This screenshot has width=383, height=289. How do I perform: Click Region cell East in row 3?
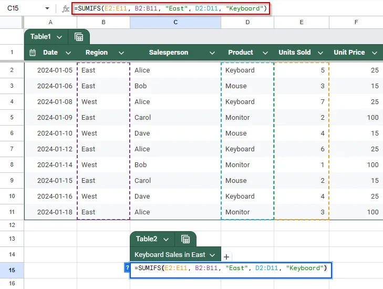103,86
